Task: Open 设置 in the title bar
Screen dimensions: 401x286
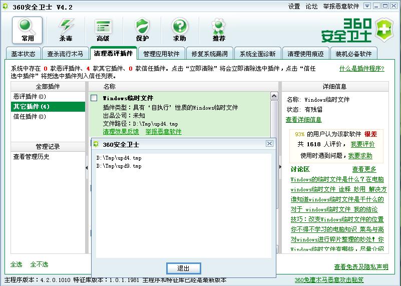Action: 294,7
